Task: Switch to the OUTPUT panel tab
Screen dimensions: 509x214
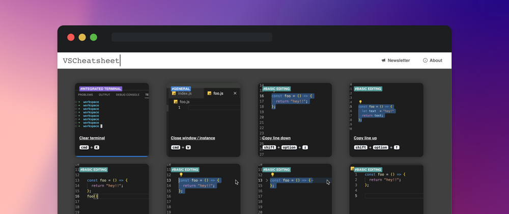Action: pos(104,95)
